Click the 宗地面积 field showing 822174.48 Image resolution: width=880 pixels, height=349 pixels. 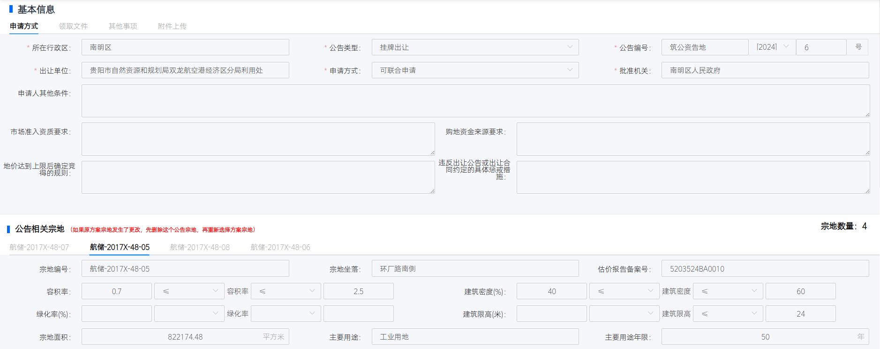click(x=185, y=337)
